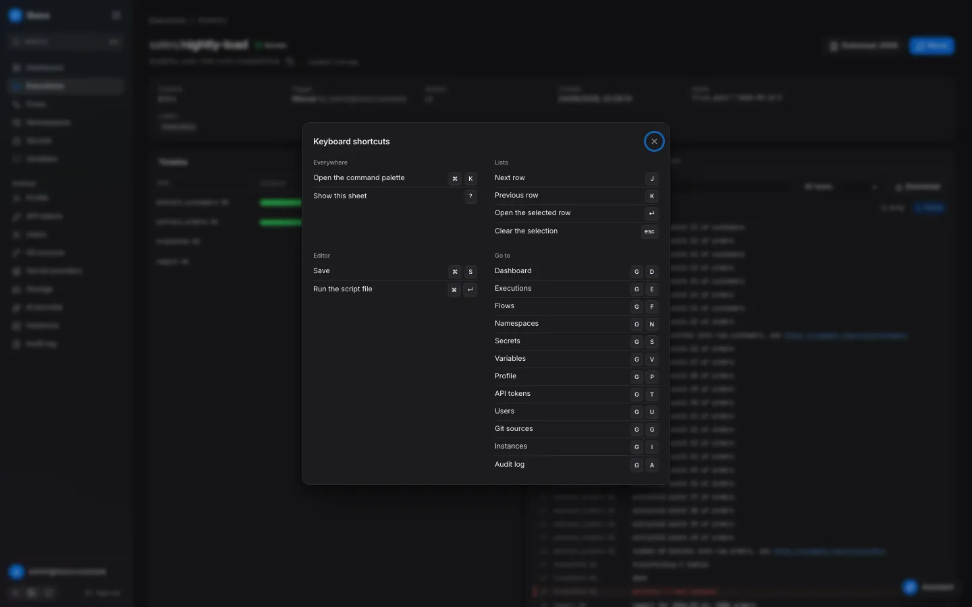Screen dimensions: 972x607
Task: Click 'Open the selected row' label
Action: (533, 213)
